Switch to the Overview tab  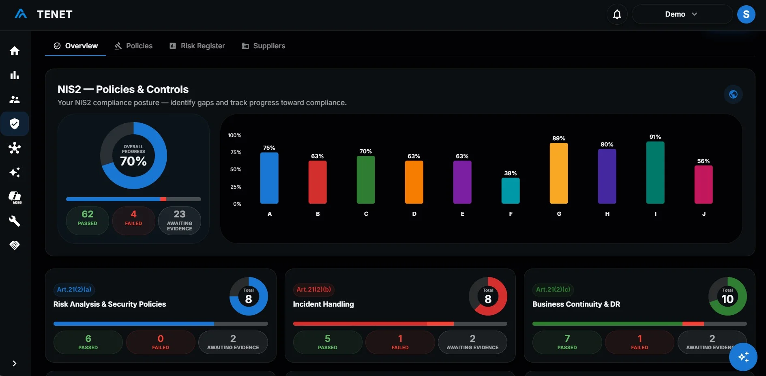point(76,46)
